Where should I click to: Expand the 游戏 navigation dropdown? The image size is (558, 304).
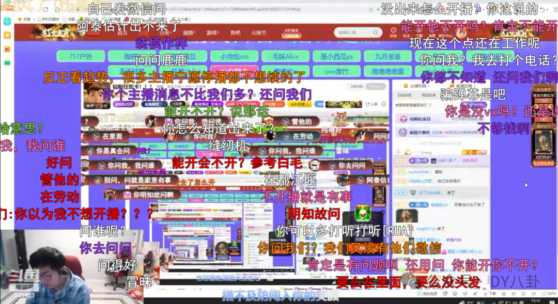212,33
